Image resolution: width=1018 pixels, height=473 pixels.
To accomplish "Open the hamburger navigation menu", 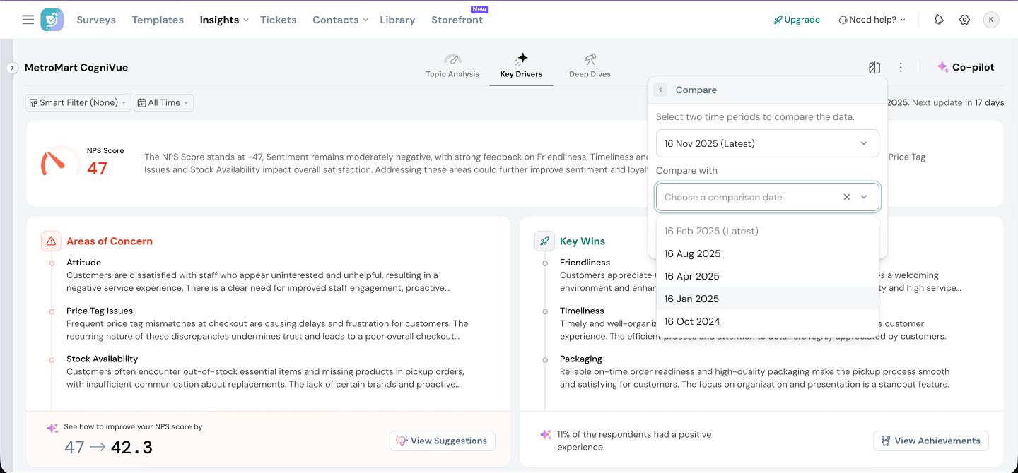I will click(28, 20).
